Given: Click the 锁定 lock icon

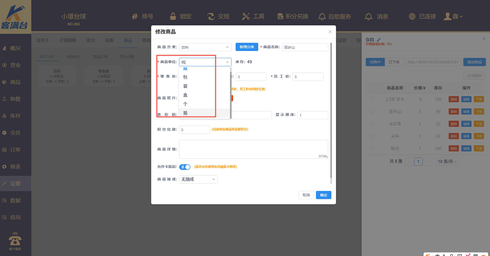Looking at the screenshot, I should click(173, 16).
